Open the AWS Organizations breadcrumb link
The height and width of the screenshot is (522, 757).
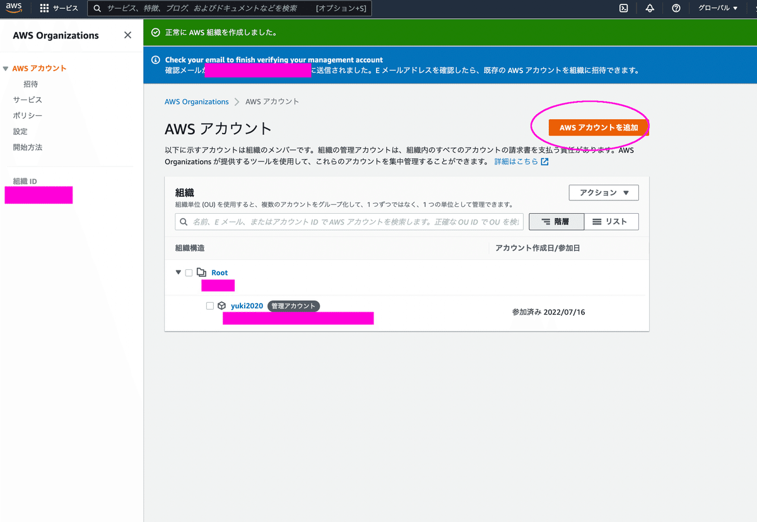197,101
